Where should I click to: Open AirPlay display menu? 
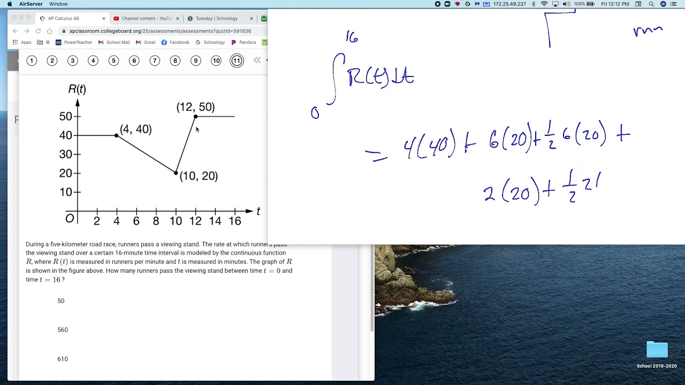(555, 4)
